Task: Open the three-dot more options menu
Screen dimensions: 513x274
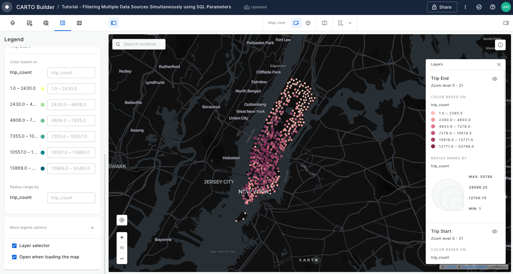Action: (x=465, y=7)
